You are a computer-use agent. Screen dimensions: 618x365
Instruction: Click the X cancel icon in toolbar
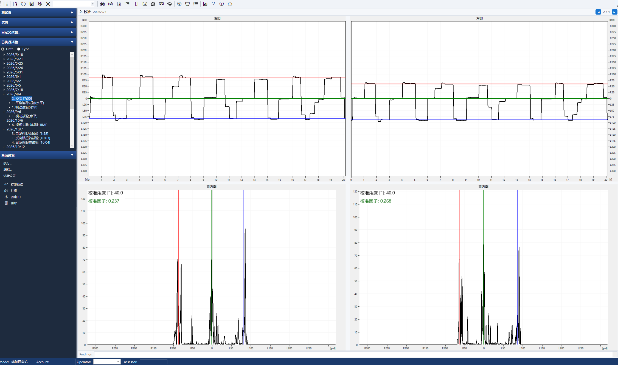pos(48,4)
